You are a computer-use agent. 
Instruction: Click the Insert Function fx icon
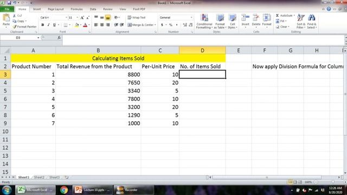tap(59, 37)
